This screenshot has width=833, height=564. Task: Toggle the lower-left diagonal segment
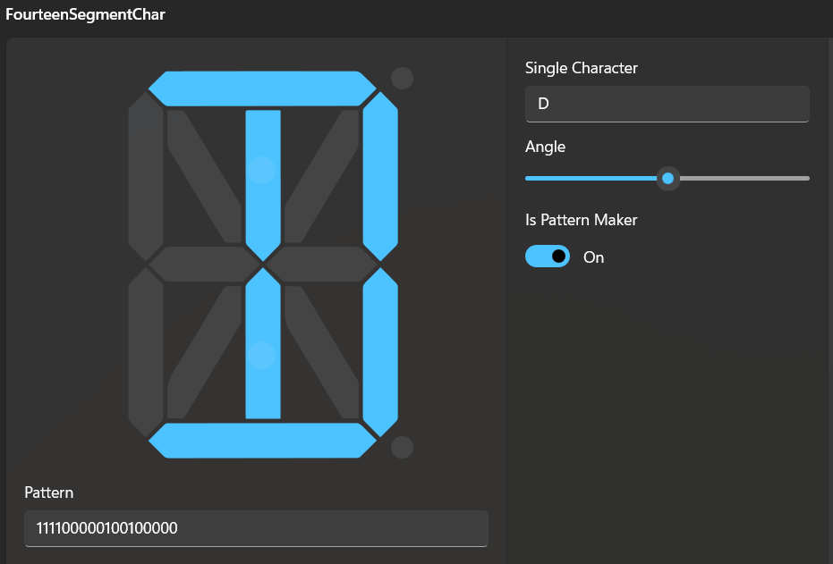coord(204,352)
